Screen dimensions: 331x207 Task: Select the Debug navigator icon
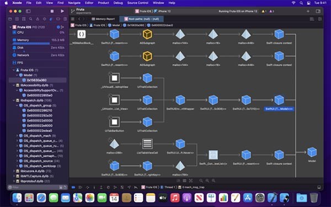pyautogui.click(x=51, y=19)
